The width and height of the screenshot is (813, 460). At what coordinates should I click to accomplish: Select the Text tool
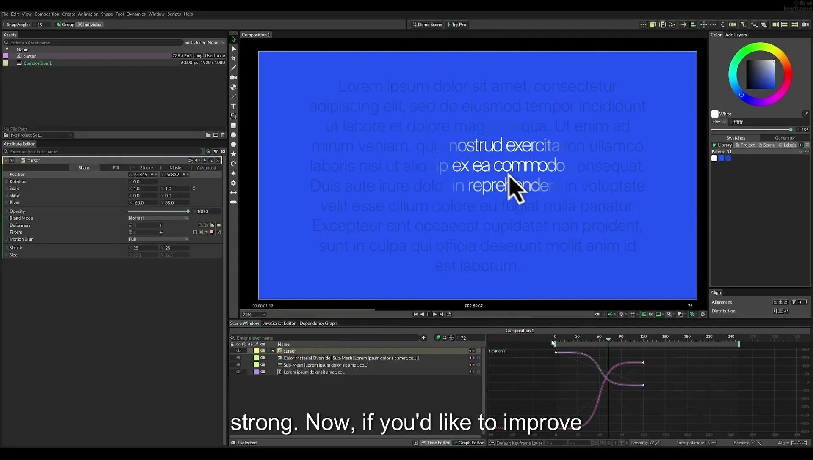tap(233, 106)
